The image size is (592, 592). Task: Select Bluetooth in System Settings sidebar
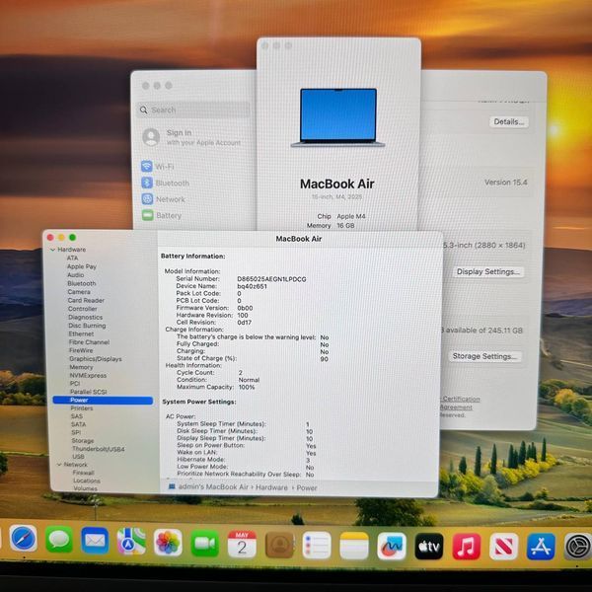[x=166, y=183]
